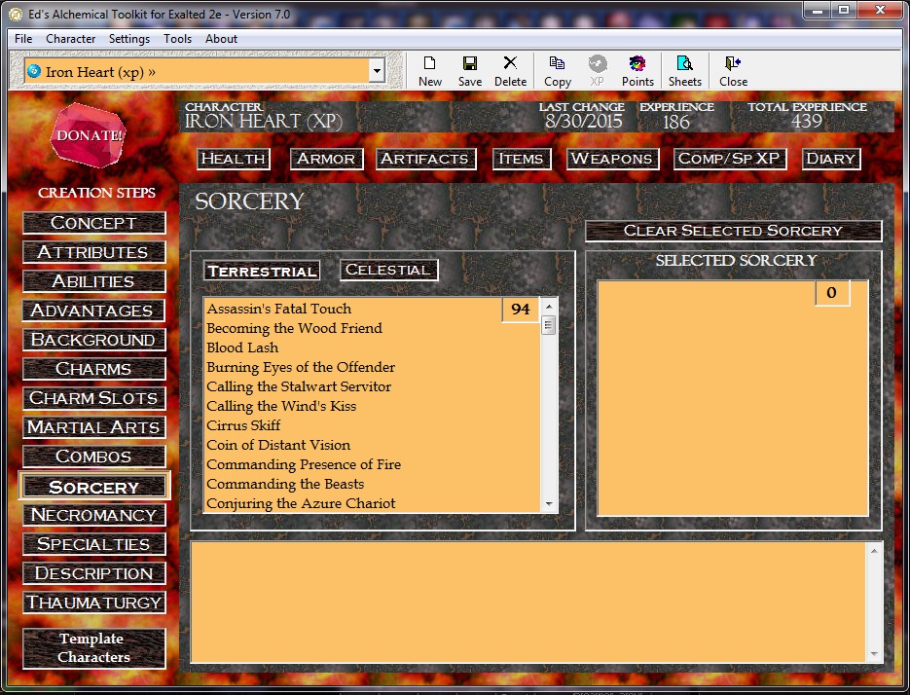Select Coin of Distant Vision
Viewport: 910px width, 695px height.
point(278,445)
